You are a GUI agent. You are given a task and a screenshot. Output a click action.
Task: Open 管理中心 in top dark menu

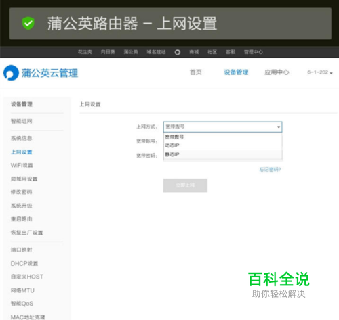point(254,52)
